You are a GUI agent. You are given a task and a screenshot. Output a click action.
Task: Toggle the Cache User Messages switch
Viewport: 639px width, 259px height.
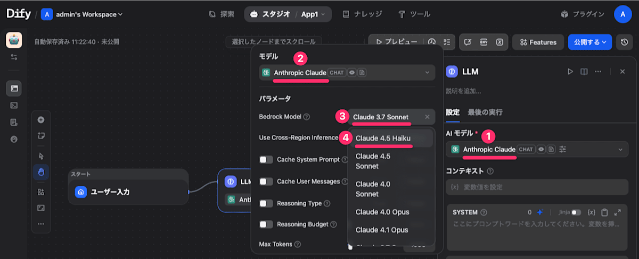[266, 182]
